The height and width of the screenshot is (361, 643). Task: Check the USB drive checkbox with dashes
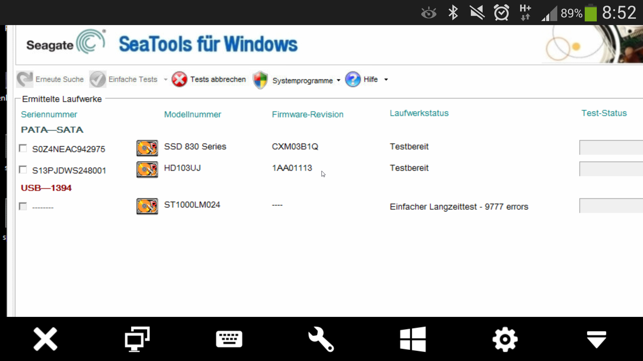23,206
